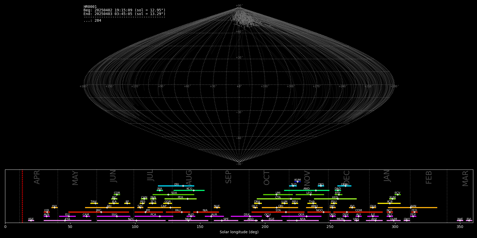Click the HYD shower activity bar

[335, 199]
